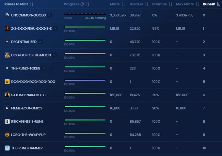Open the LOBO•THE•WOLF•PUP rune

pyautogui.click(x=28, y=135)
